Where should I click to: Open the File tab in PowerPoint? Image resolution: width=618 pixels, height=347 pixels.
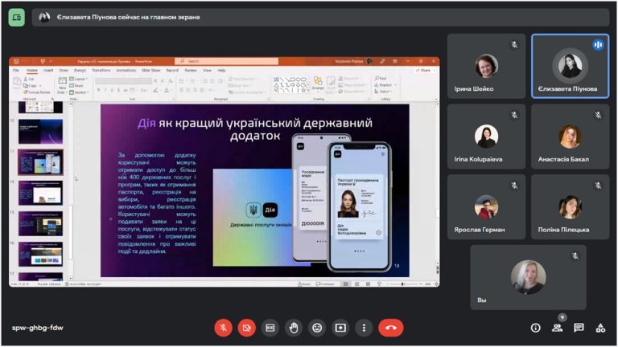16,71
